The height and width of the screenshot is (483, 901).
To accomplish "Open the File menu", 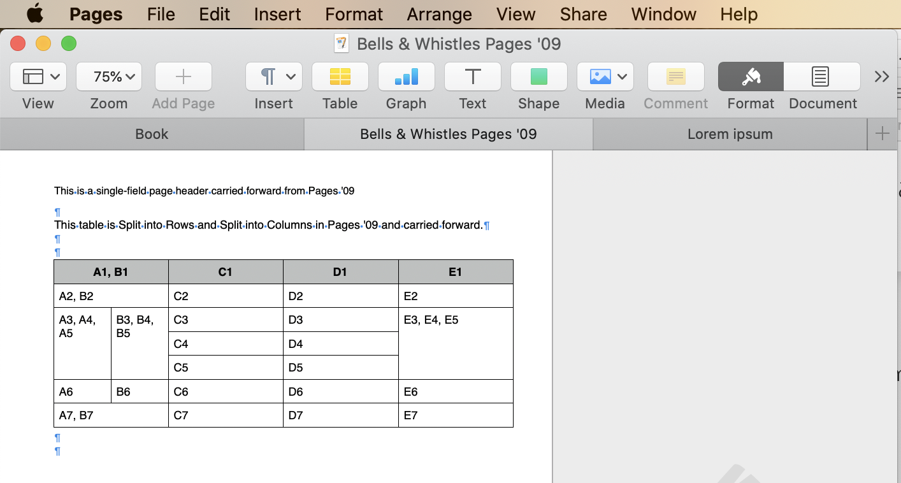I will tap(161, 14).
